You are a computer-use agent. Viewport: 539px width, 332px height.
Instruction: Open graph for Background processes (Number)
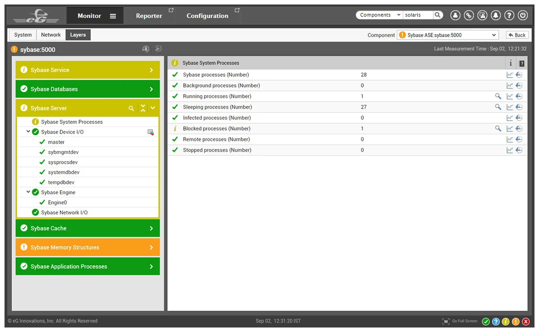pyautogui.click(x=510, y=86)
